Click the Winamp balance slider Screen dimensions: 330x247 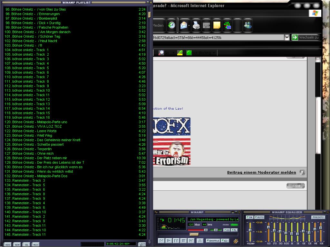point(216,230)
